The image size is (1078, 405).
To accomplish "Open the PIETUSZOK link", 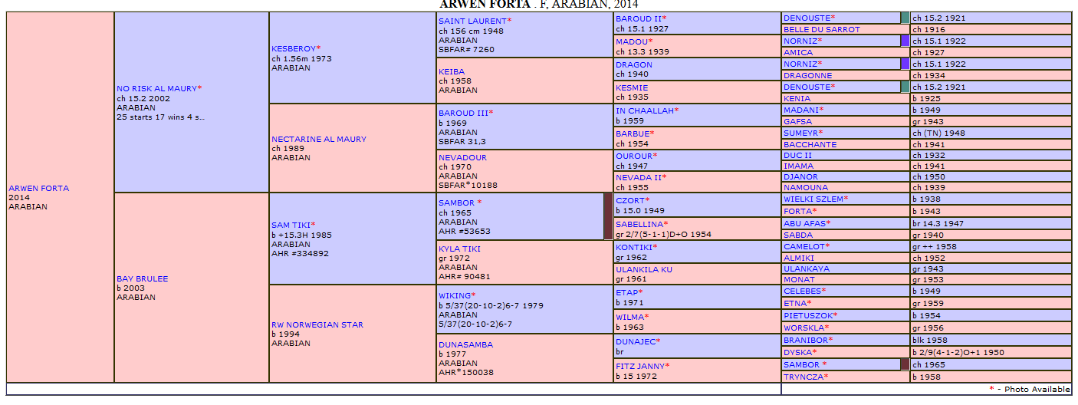I will coord(808,316).
